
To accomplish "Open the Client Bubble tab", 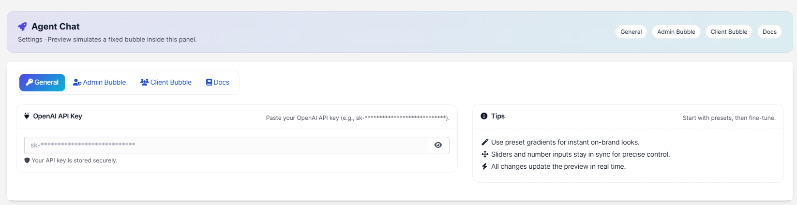I will (166, 82).
